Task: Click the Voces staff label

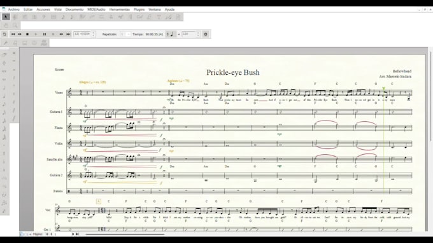Action: (59, 93)
